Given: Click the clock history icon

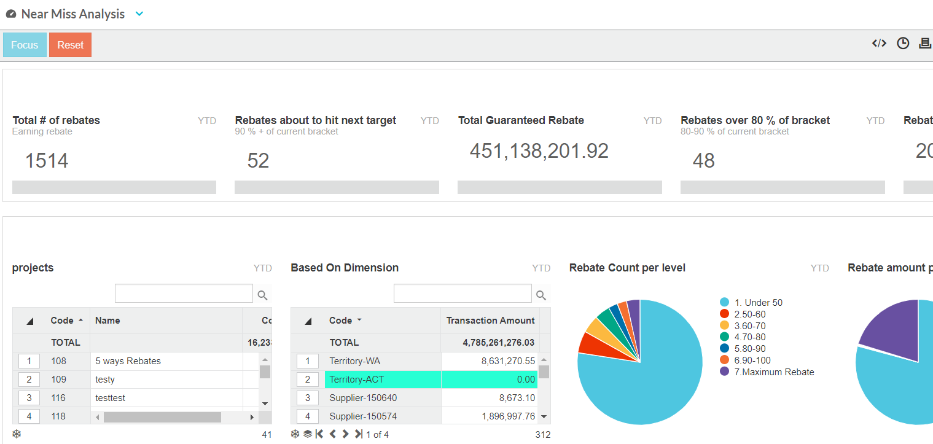Looking at the screenshot, I should pyautogui.click(x=903, y=44).
